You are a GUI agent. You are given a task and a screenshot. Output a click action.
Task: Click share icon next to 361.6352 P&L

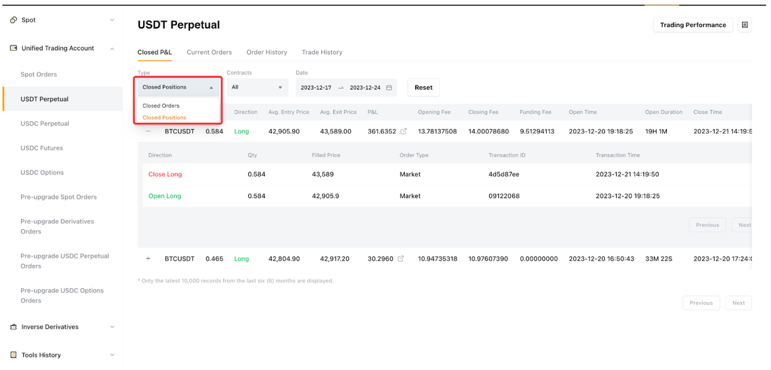pyautogui.click(x=403, y=131)
